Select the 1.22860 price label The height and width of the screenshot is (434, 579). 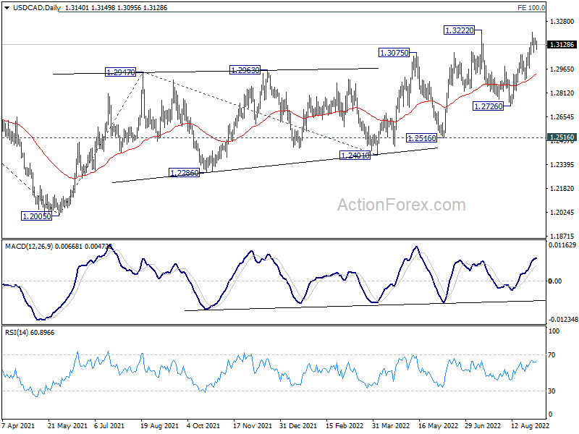coord(185,173)
